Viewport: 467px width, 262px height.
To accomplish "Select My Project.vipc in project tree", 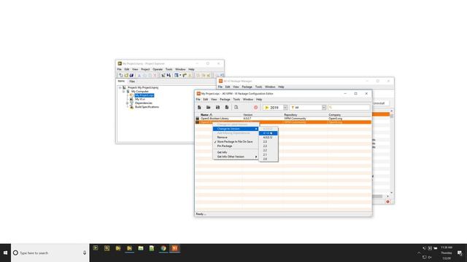I will click(x=144, y=95).
